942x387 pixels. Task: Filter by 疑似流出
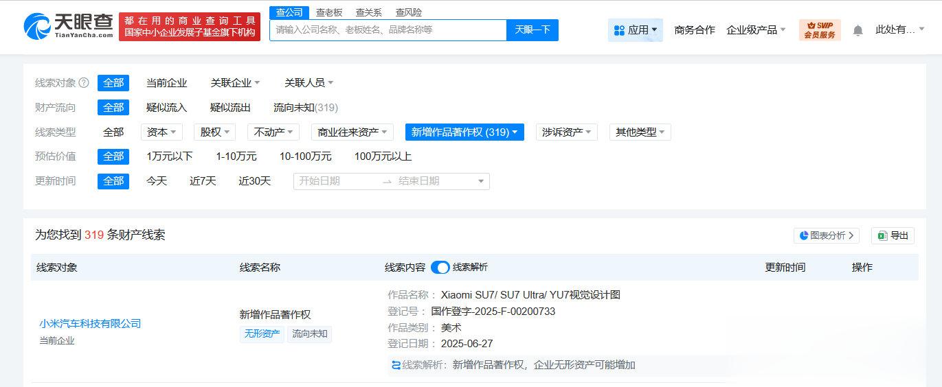click(230, 108)
